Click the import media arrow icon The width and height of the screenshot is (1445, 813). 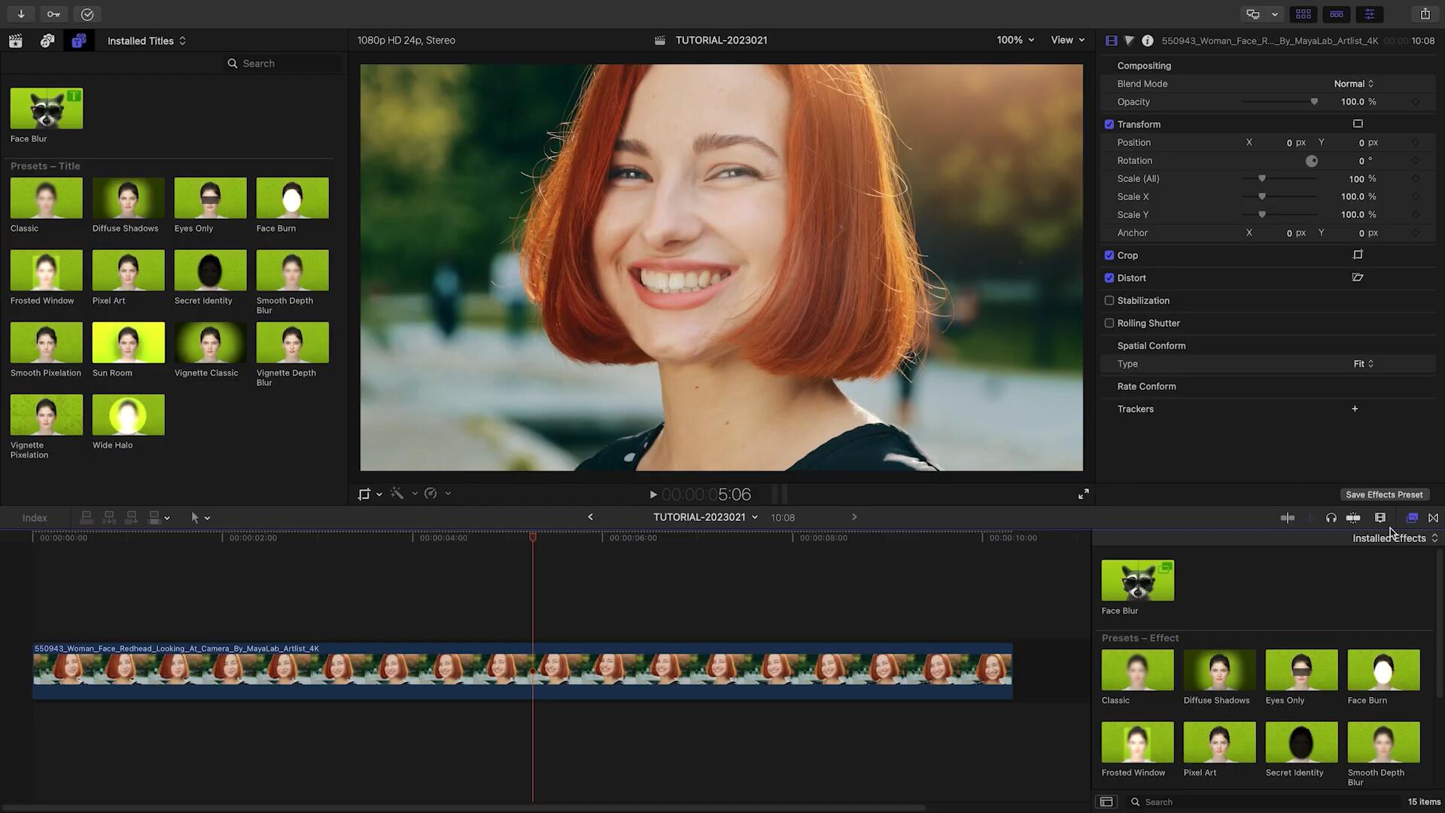pyautogui.click(x=21, y=14)
